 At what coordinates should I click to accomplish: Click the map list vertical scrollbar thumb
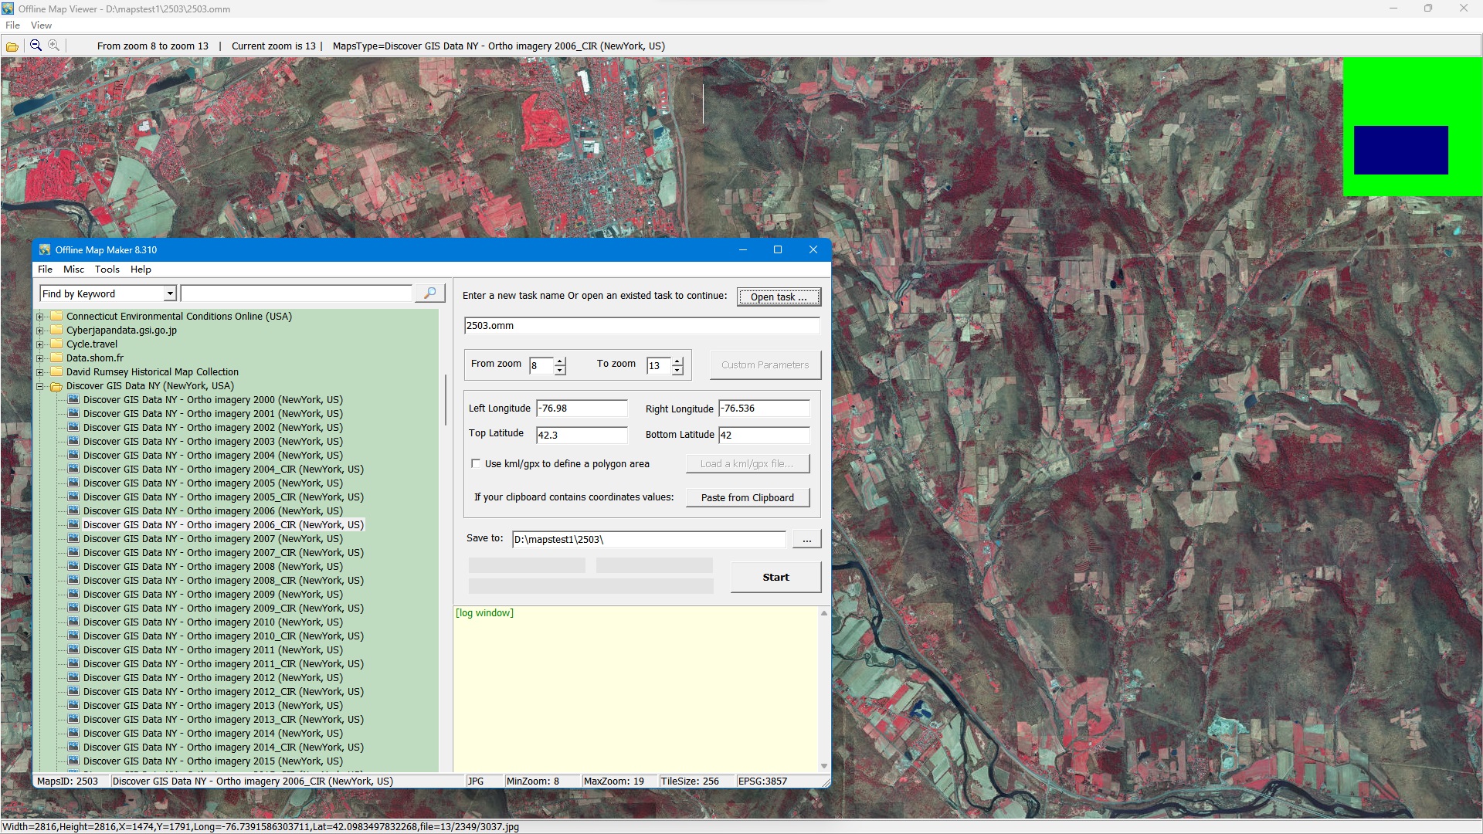click(x=445, y=400)
